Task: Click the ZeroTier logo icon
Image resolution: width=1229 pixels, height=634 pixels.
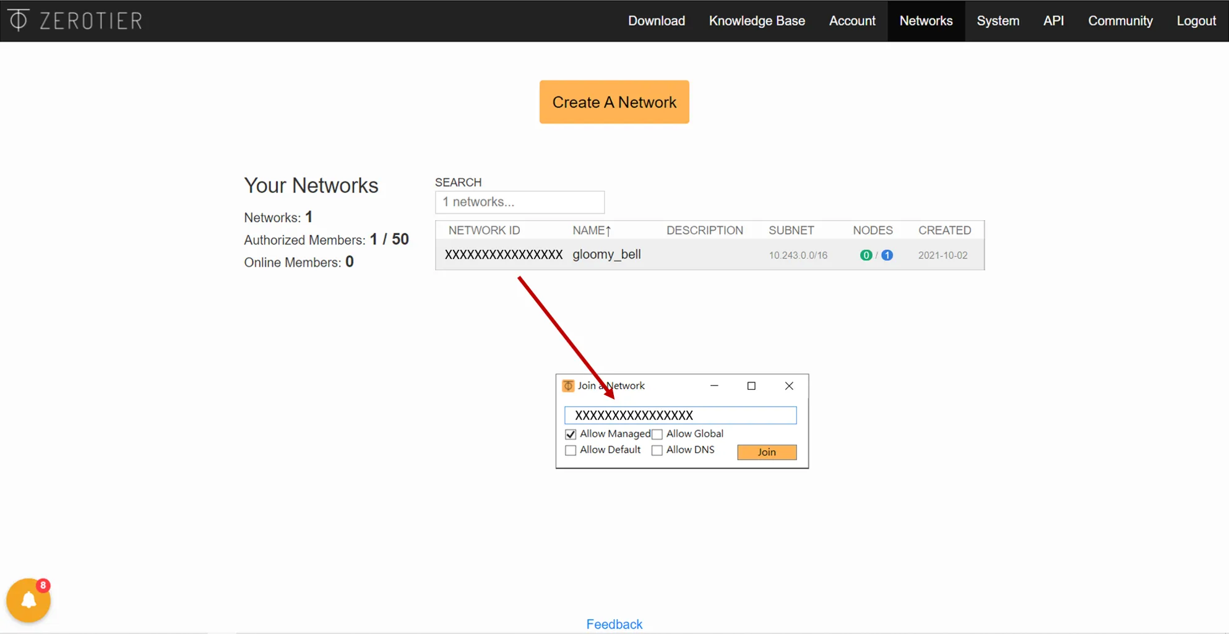Action: pyautogui.click(x=19, y=20)
